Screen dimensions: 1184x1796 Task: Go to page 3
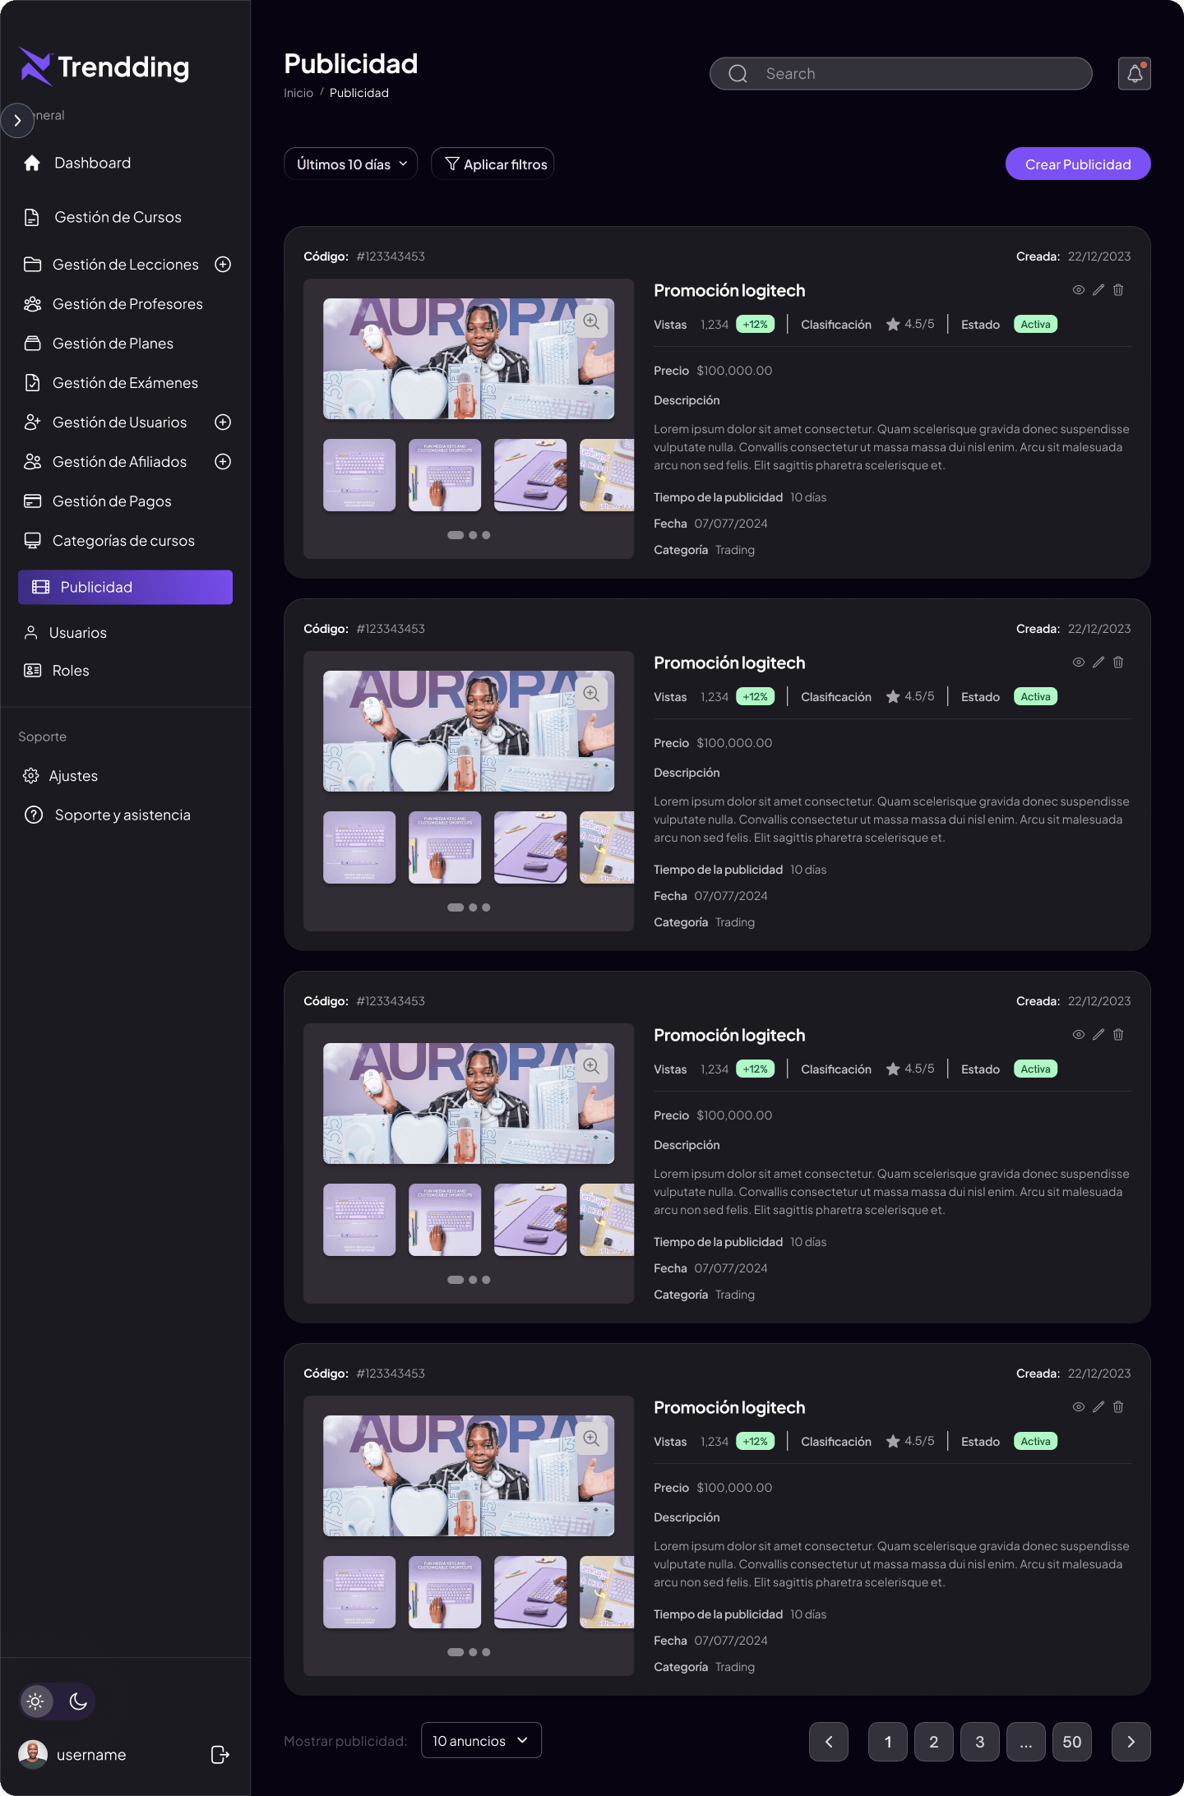click(x=980, y=1742)
